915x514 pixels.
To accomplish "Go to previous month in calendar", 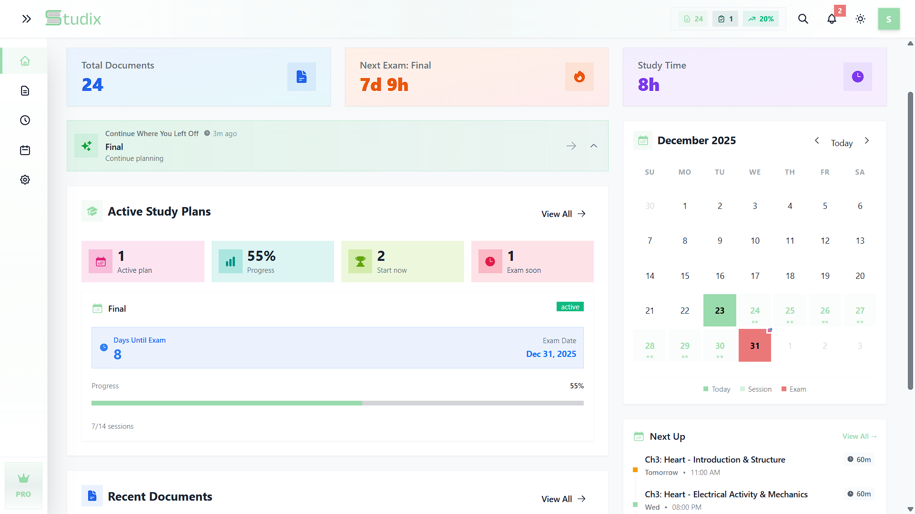I will 817,141.
